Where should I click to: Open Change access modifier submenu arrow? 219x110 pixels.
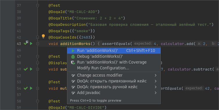pos(156,75)
